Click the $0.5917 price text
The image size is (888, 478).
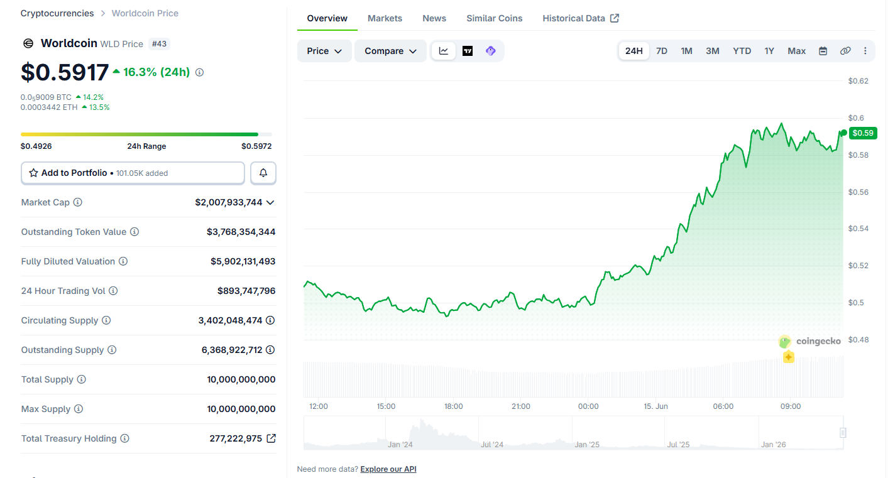click(65, 73)
